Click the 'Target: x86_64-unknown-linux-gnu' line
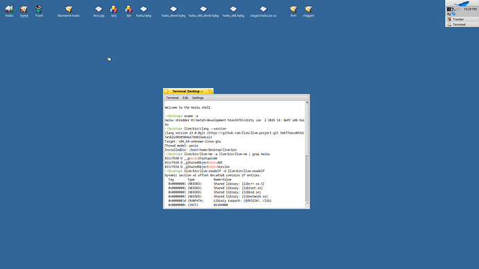 click(193, 141)
